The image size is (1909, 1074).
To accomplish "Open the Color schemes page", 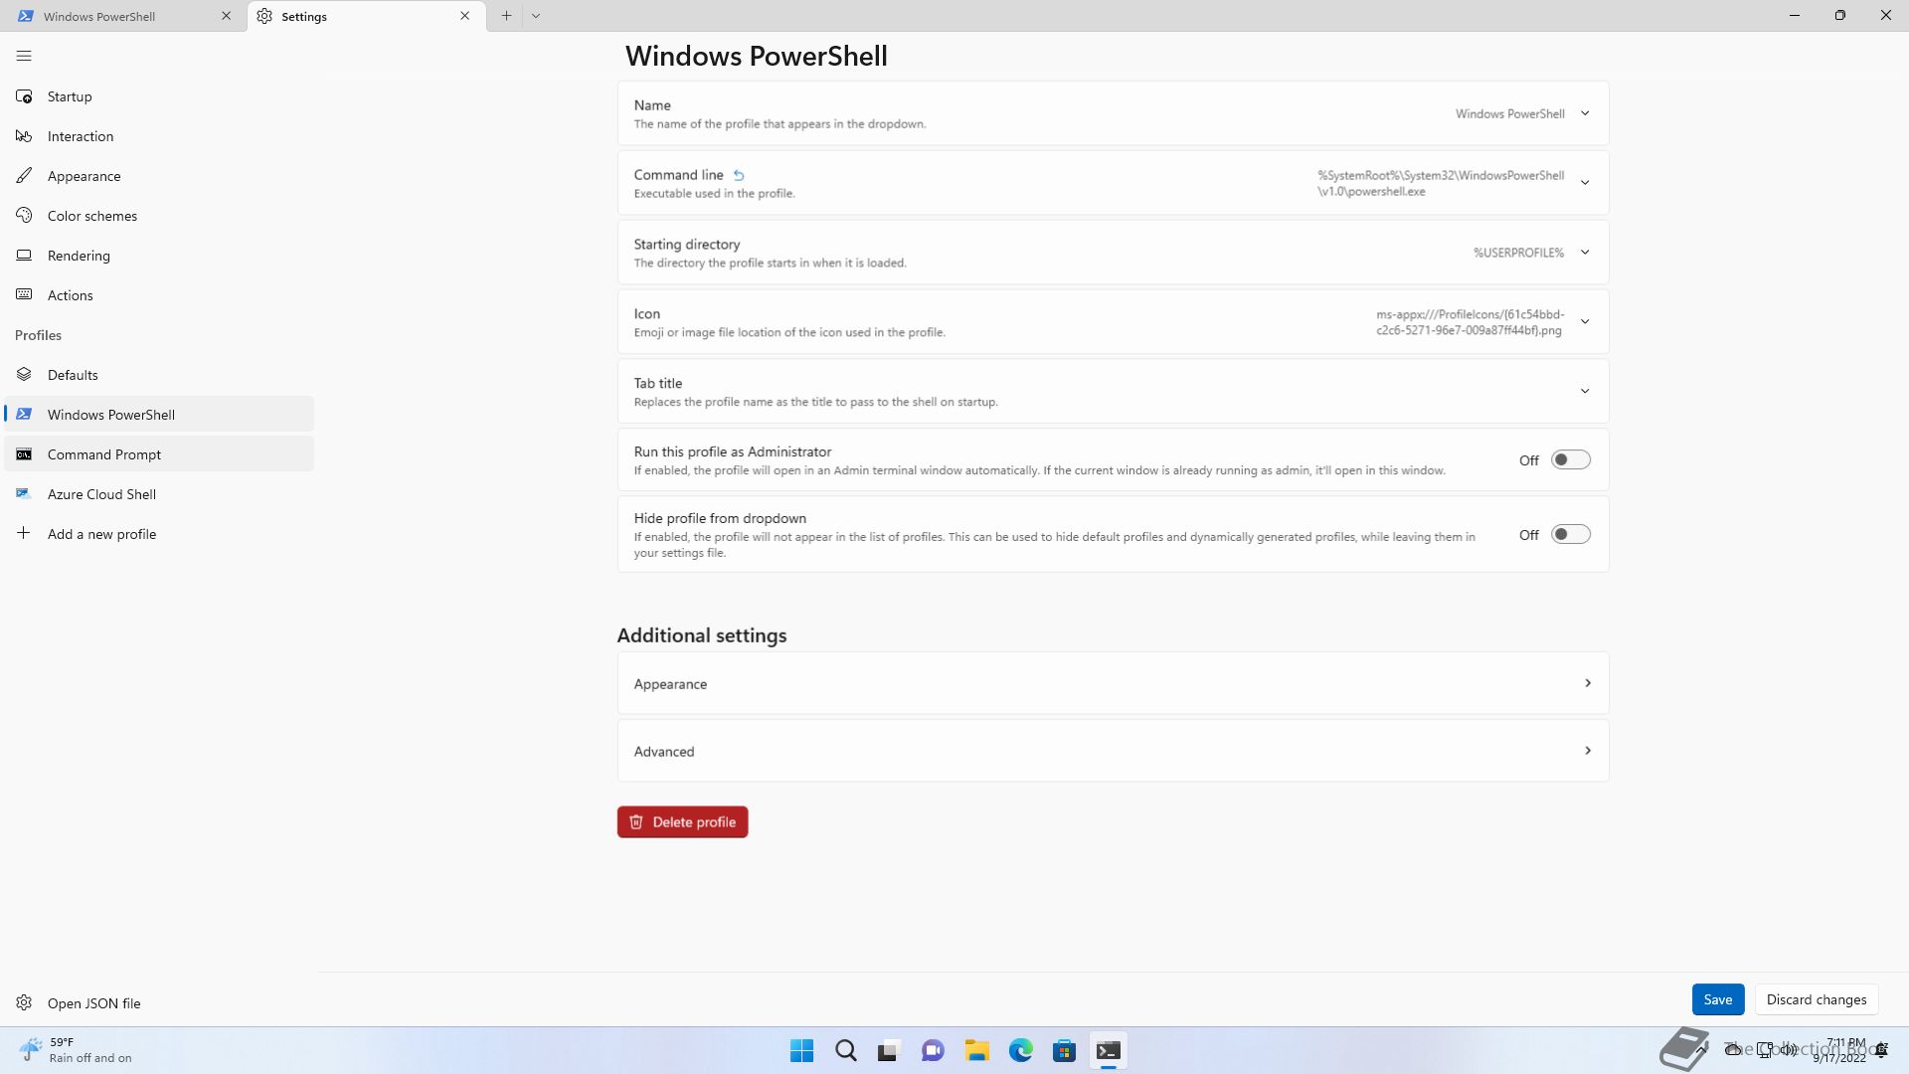I will (159, 216).
